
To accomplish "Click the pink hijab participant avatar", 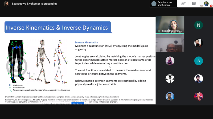I will coord(170,61).
